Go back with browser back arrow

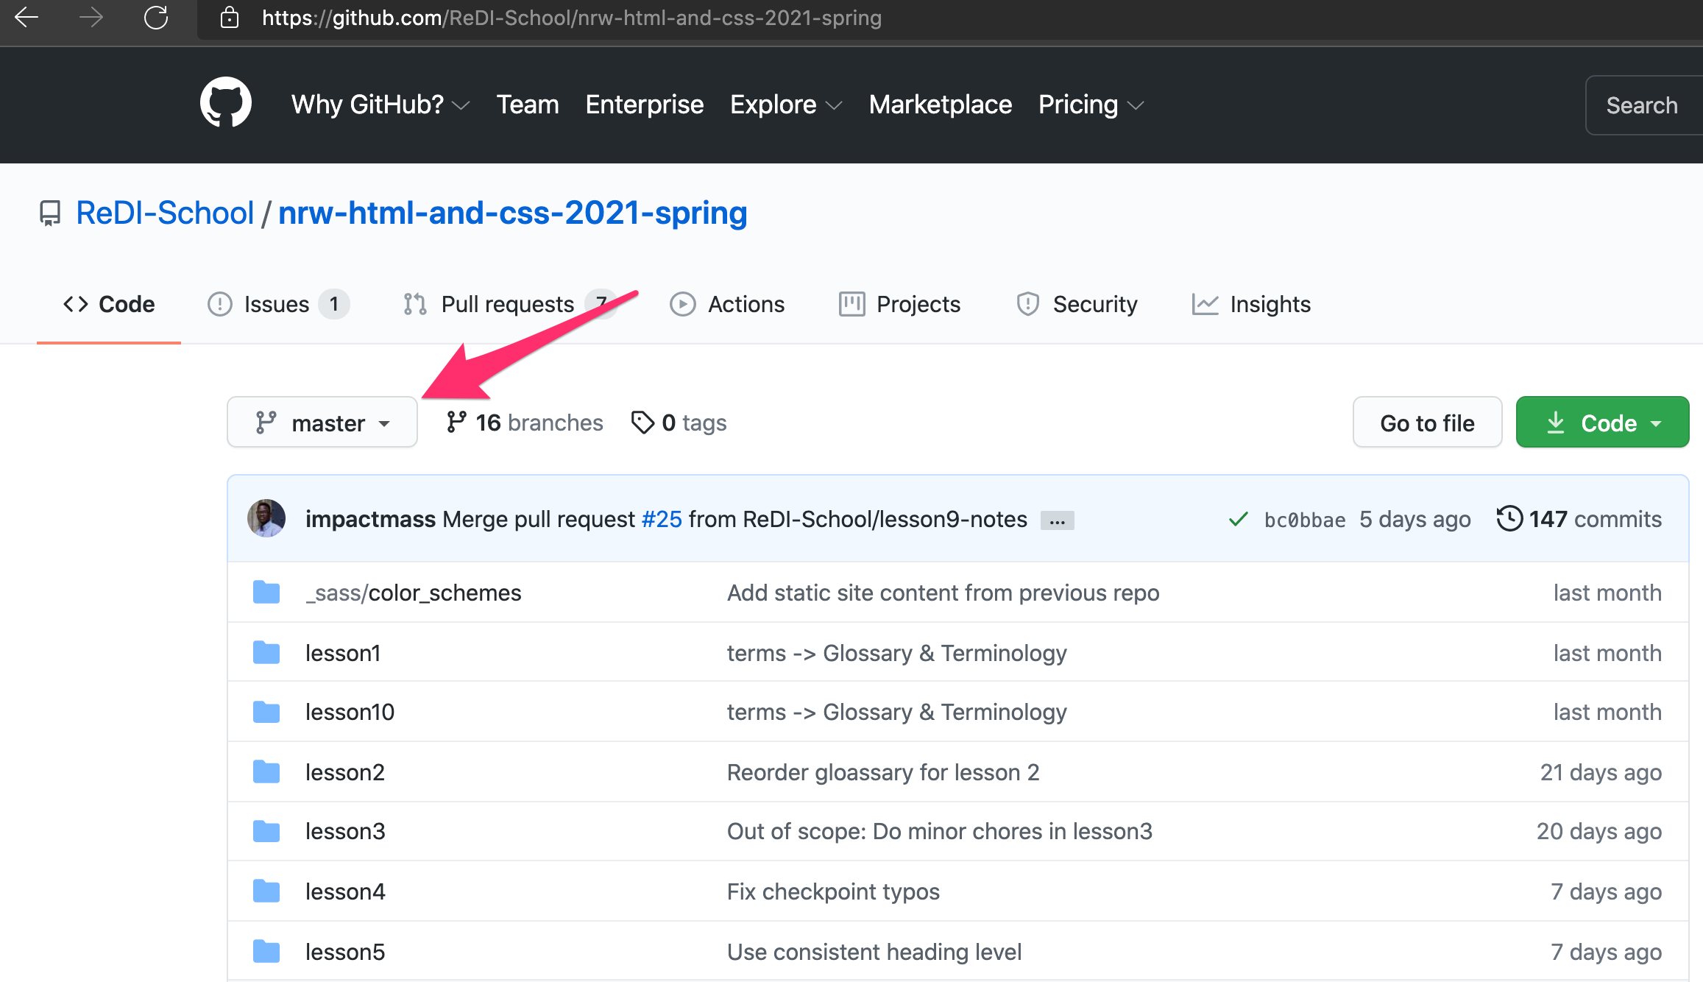coord(26,18)
